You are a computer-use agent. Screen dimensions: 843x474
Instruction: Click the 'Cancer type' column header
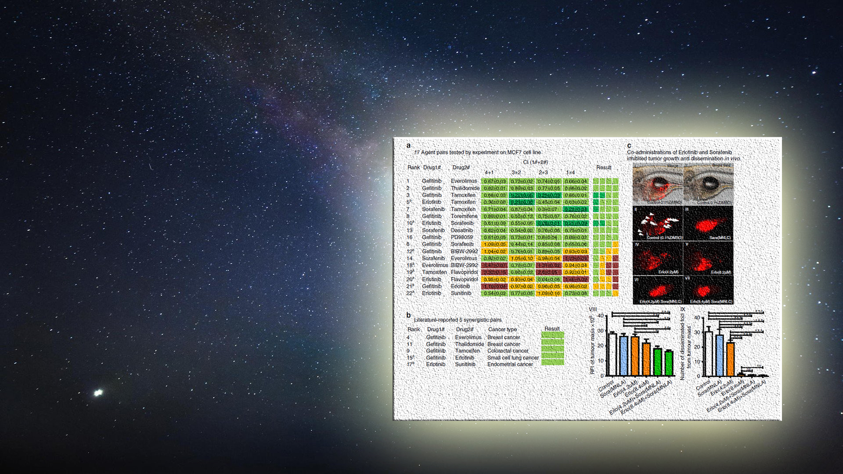[x=502, y=329]
